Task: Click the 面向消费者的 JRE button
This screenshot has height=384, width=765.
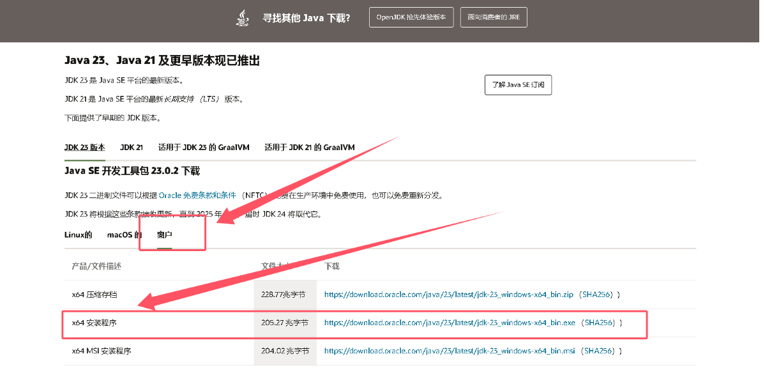Action: (494, 18)
